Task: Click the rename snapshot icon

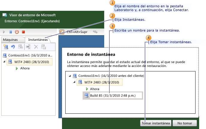Action: 28,47
